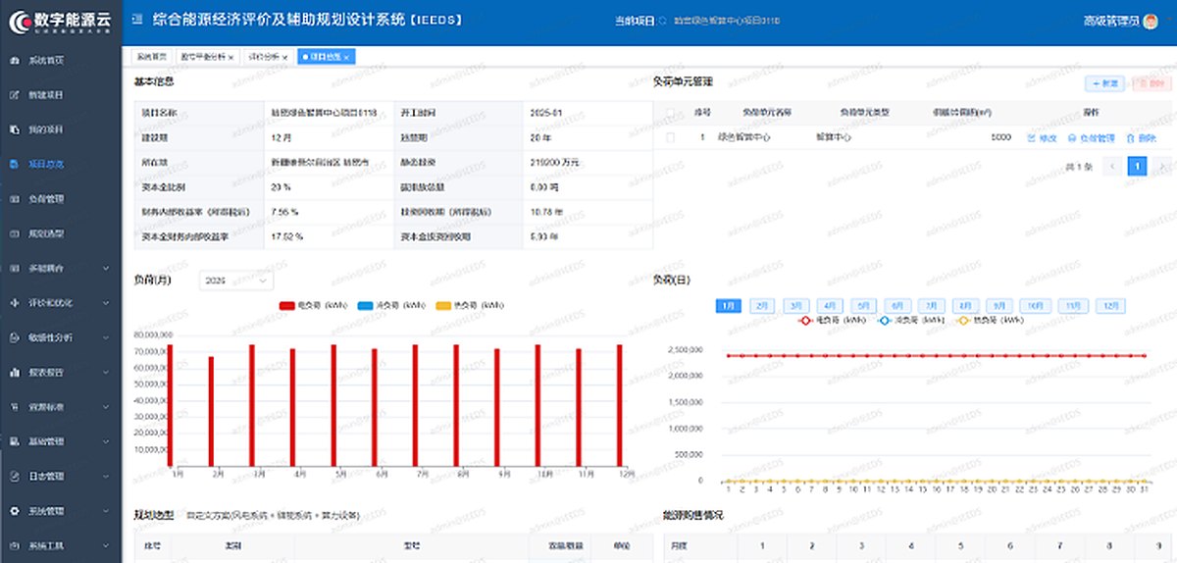
Task: Tick the select-all checkbox in the 负荷单元管理 table header
Action: (x=671, y=112)
